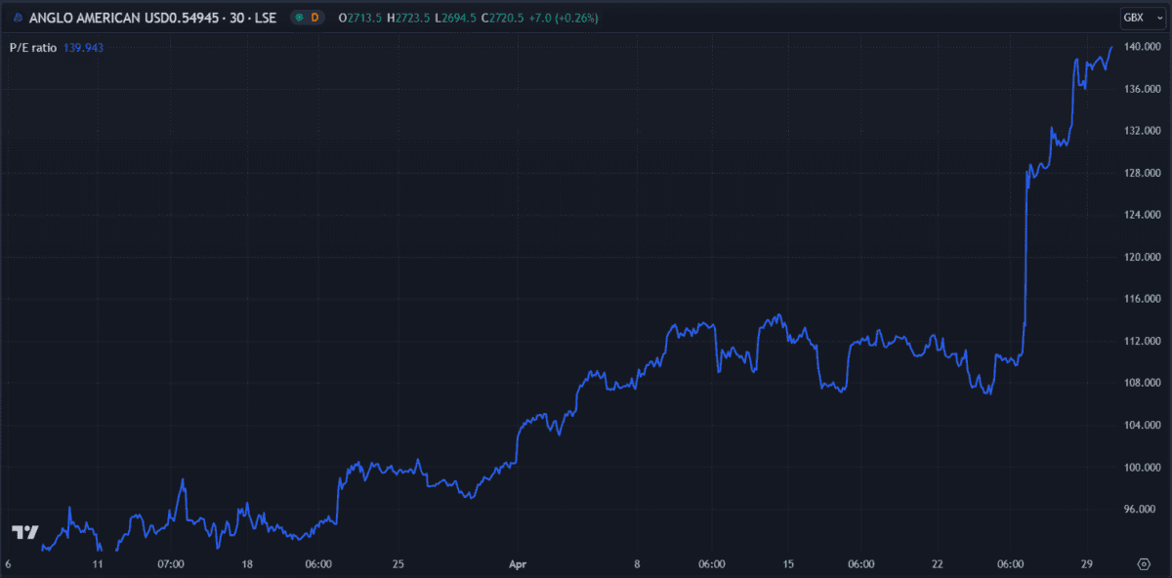Screen dimensions: 1172x578
Task: Select the P/E ratio indicator label
Action: [33, 47]
